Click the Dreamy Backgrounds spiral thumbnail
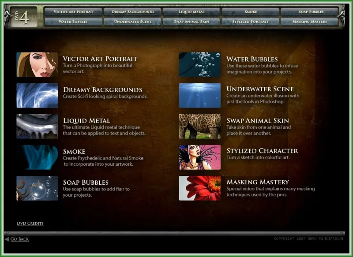Screen dimensions: 353x257 [x=37, y=96]
